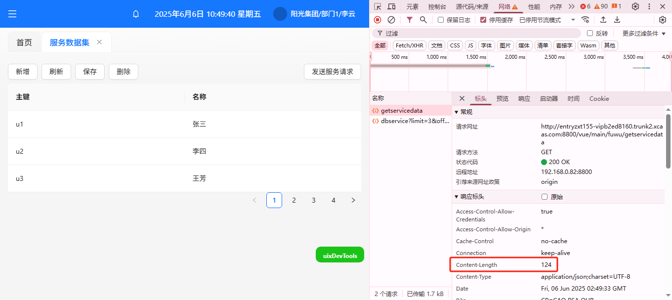672x300 pixels.
Task: Go to the next page of the table
Action: pos(353,200)
